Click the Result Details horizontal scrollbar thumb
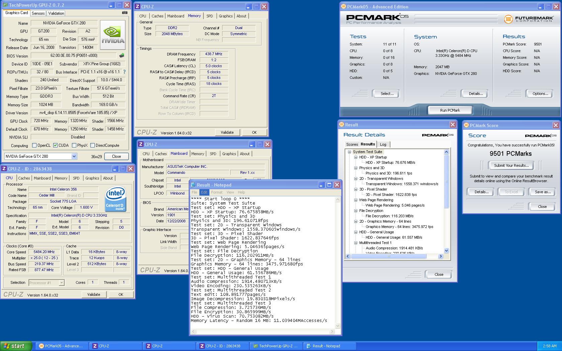This screenshot has width=562, height=351. pos(389,256)
